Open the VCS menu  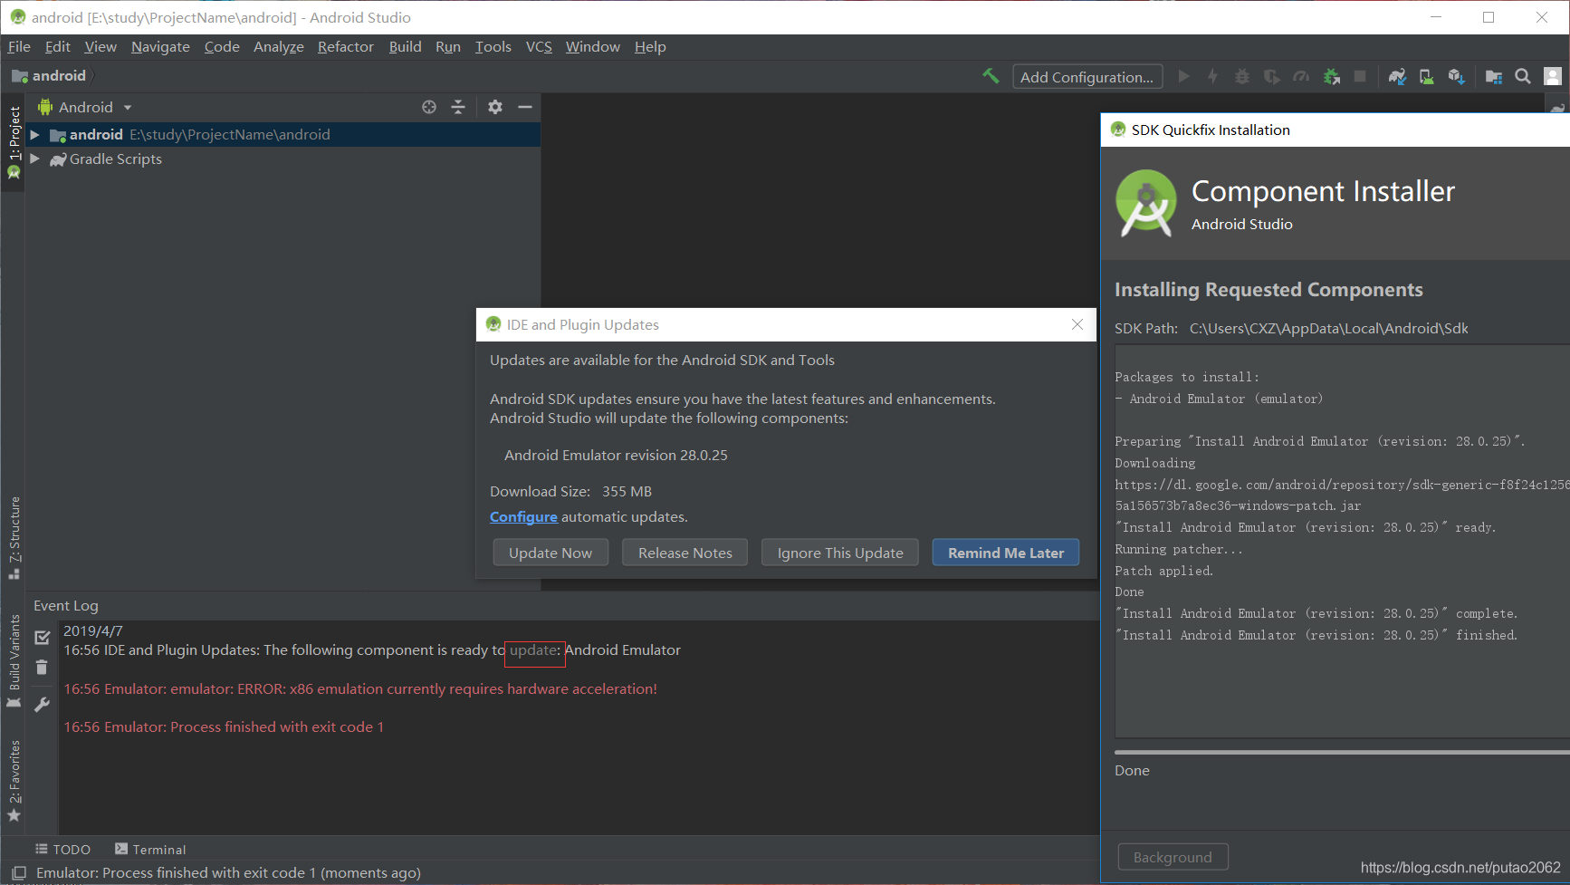click(539, 46)
